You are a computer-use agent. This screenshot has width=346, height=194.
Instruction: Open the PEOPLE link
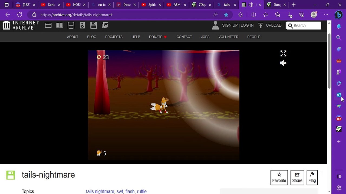[x=254, y=37]
